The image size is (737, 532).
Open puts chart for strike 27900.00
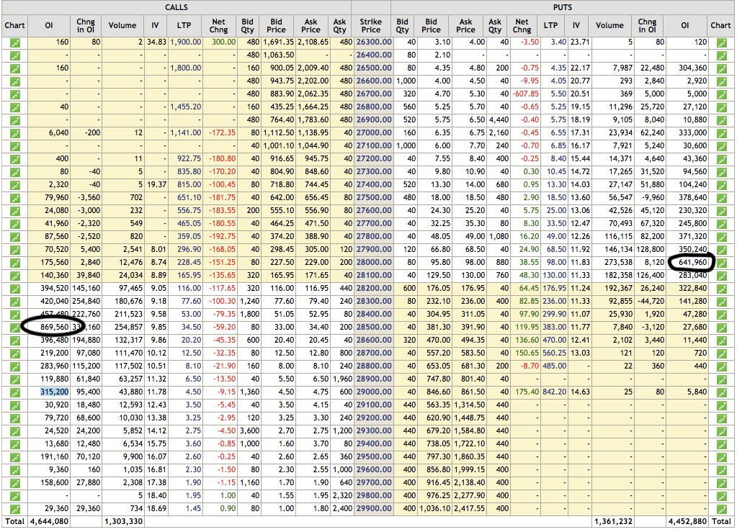point(721,251)
